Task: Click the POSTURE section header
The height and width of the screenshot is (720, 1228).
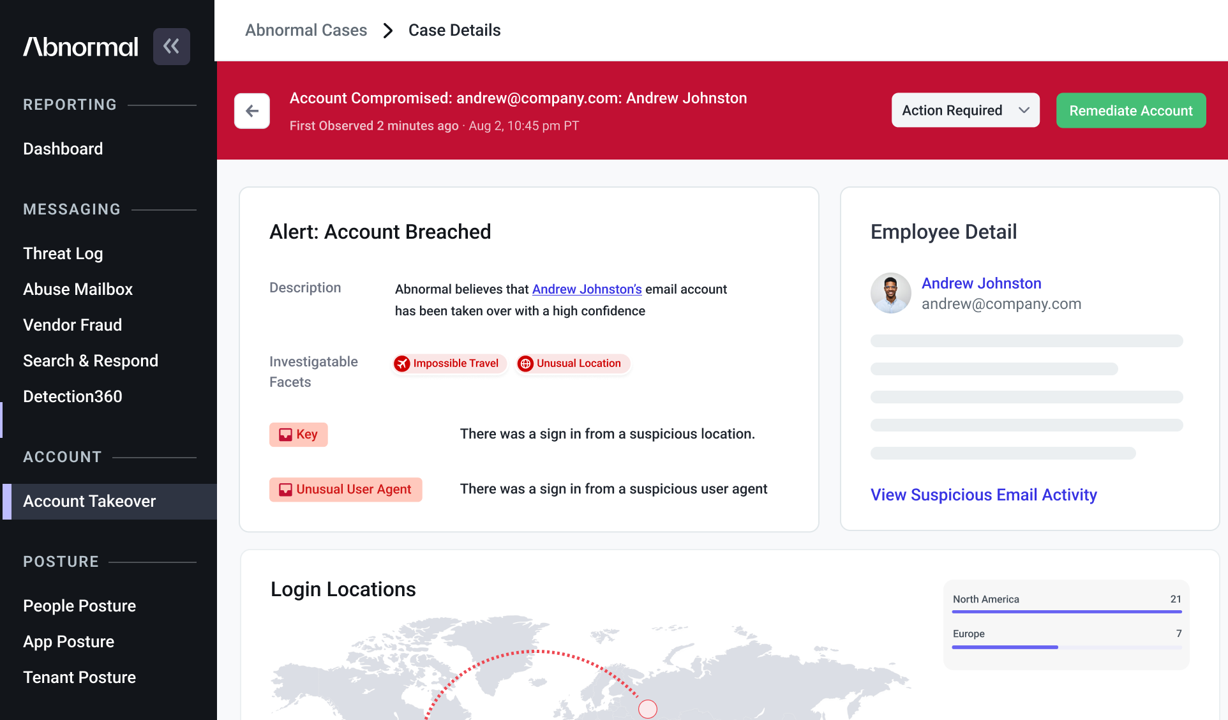Action: click(61, 562)
